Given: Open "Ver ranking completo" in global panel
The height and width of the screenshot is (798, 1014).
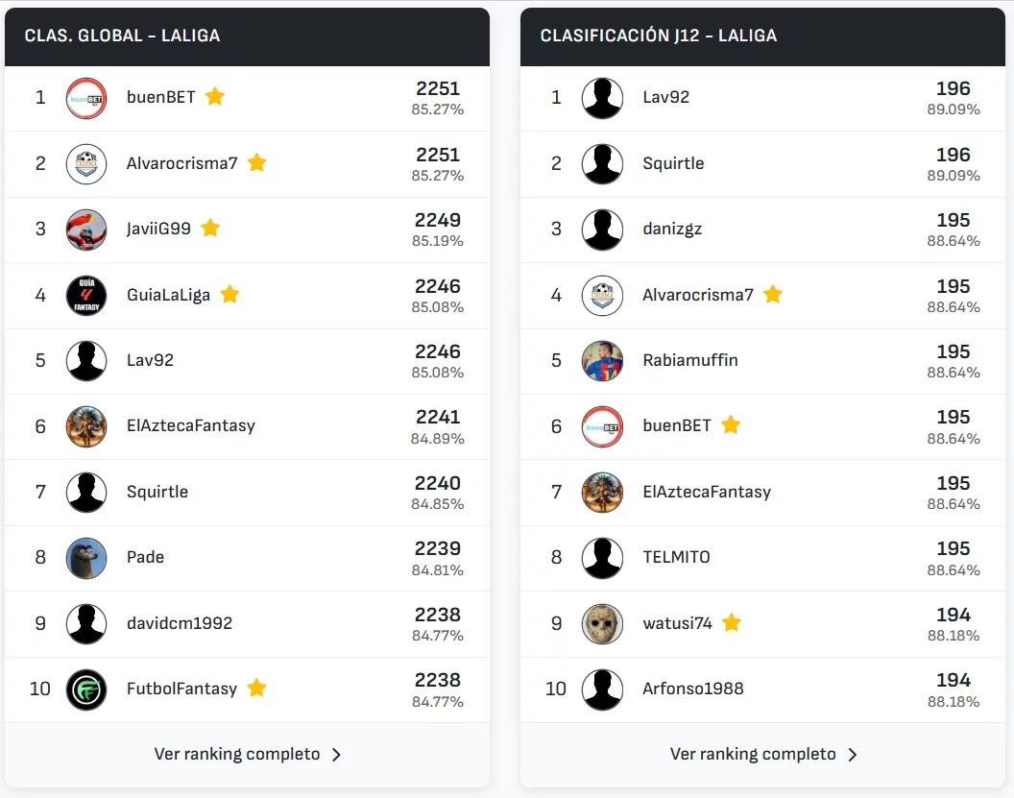Looking at the screenshot, I should coord(237,754).
